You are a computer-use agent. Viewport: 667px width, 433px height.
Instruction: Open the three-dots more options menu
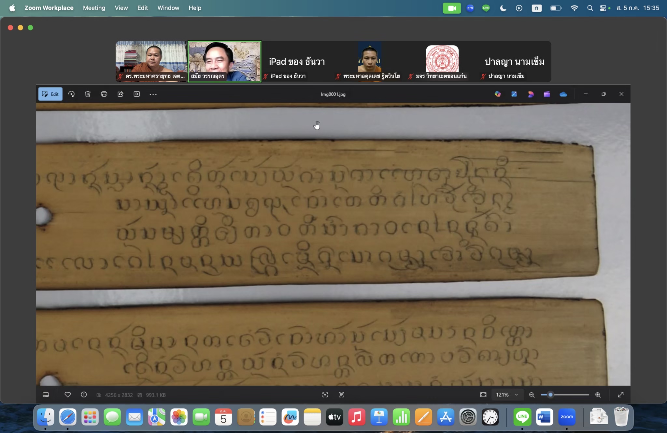(153, 94)
